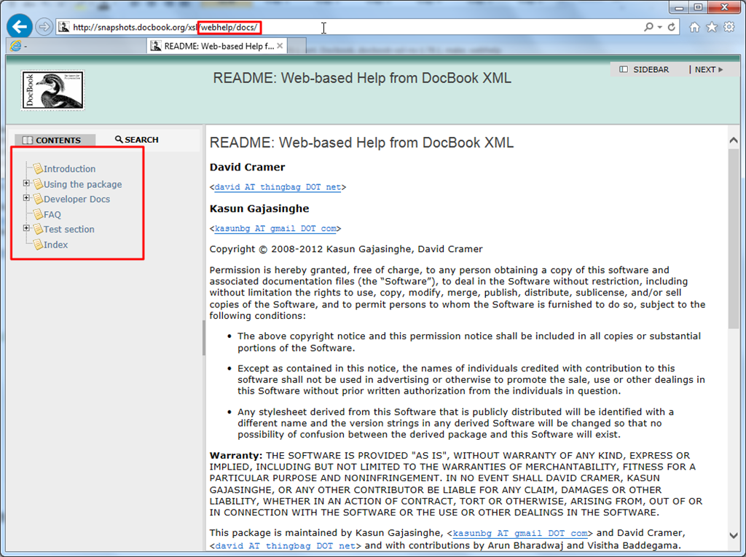The image size is (746, 557).
Task: Open the Test section topic
Action: (69, 229)
